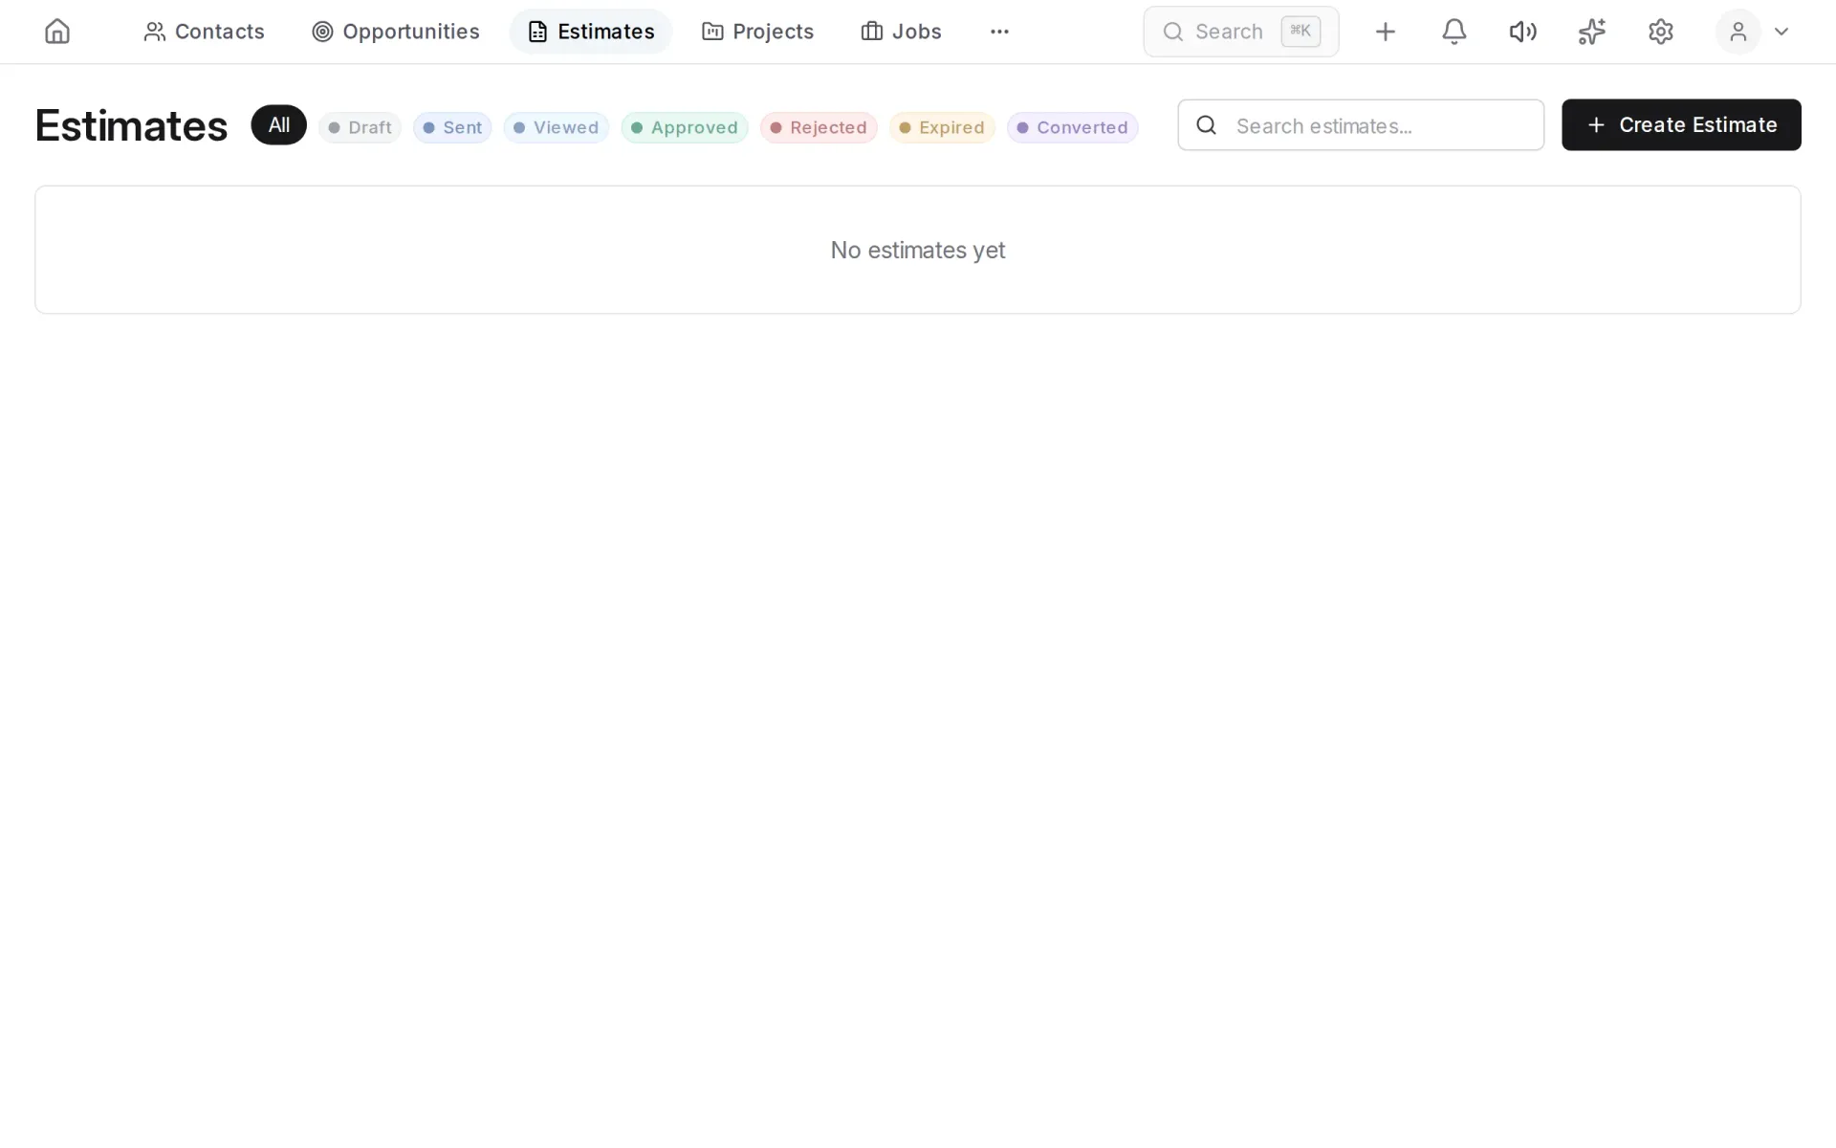Filter estimates by Sent status

(452, 127)
